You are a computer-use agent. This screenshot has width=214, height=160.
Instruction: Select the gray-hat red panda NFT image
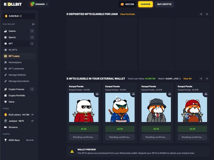156,108
